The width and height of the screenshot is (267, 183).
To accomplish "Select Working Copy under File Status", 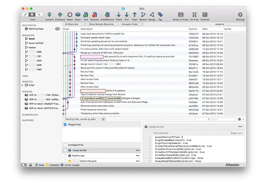I will (x=36, y=29).
